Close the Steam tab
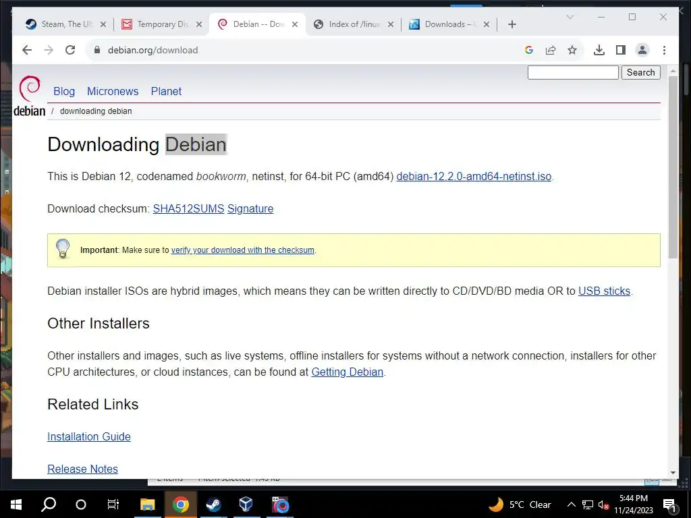 pos(103,24)
